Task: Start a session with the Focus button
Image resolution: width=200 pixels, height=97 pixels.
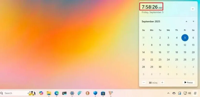Action: click(x=188, y=83)
